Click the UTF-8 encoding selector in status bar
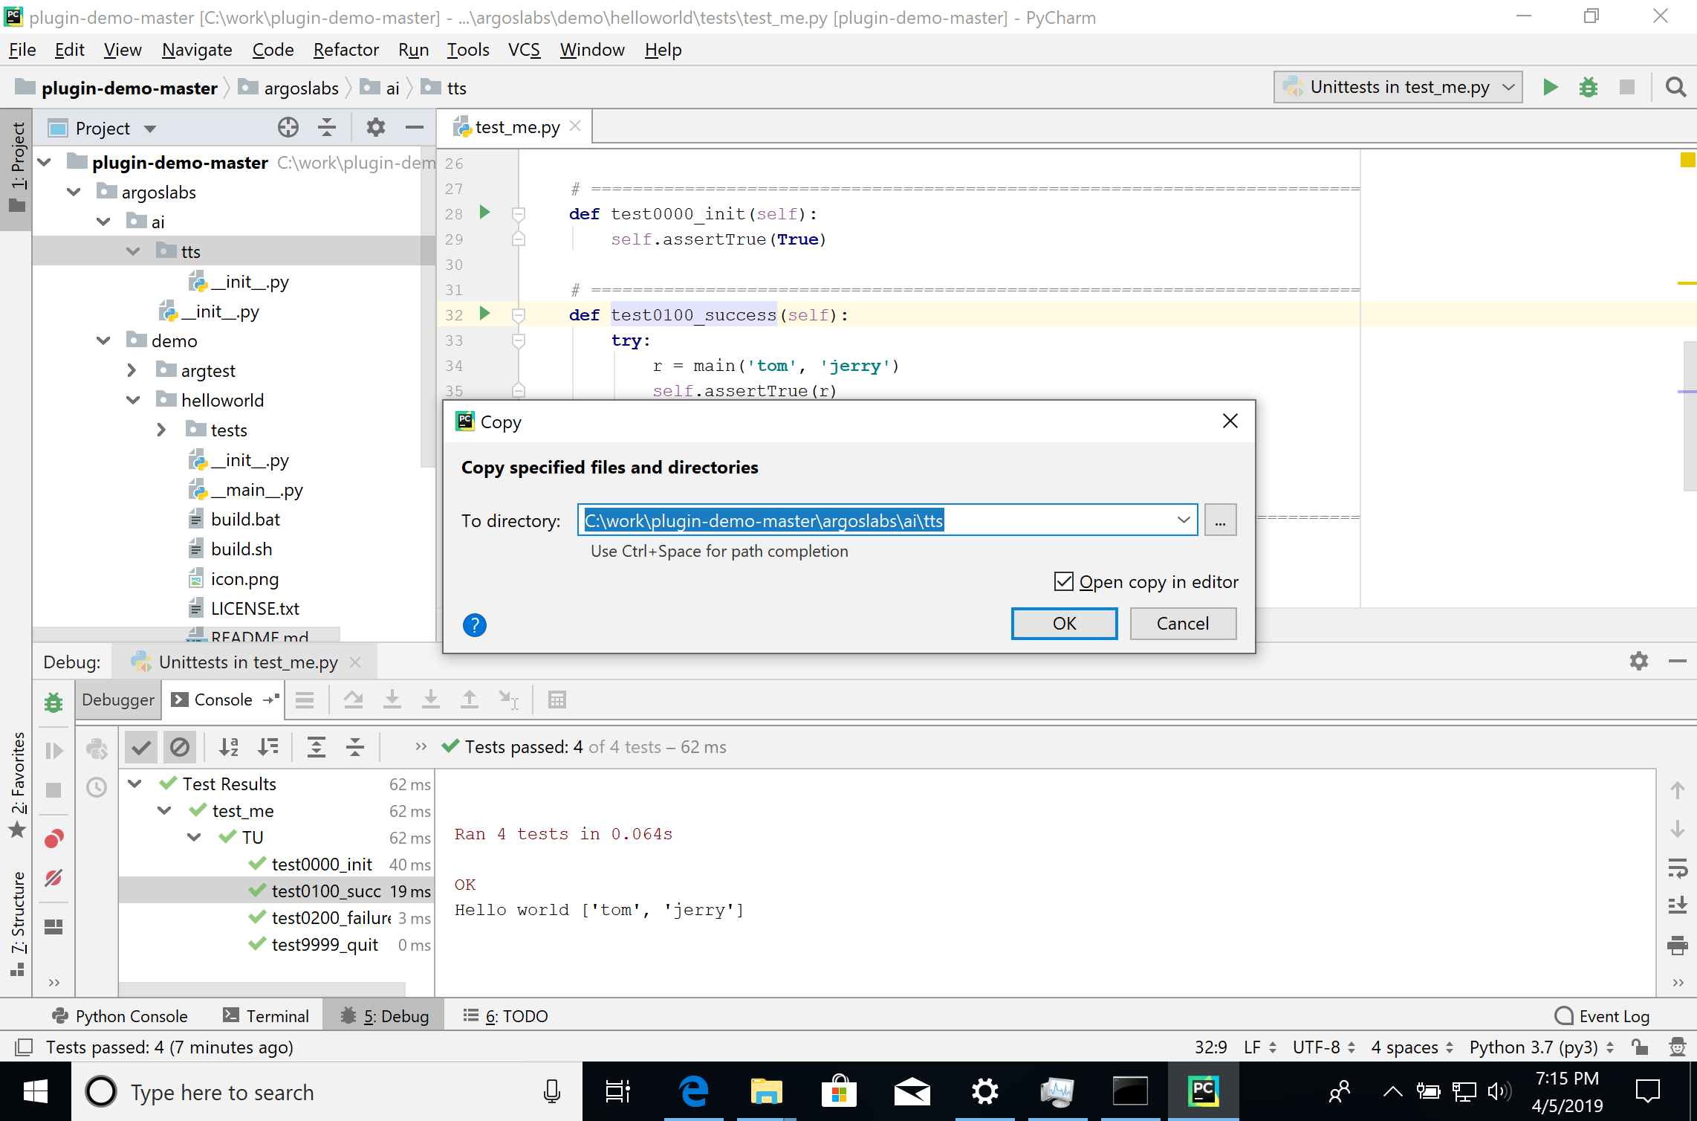 [x=1324, y=1047]
